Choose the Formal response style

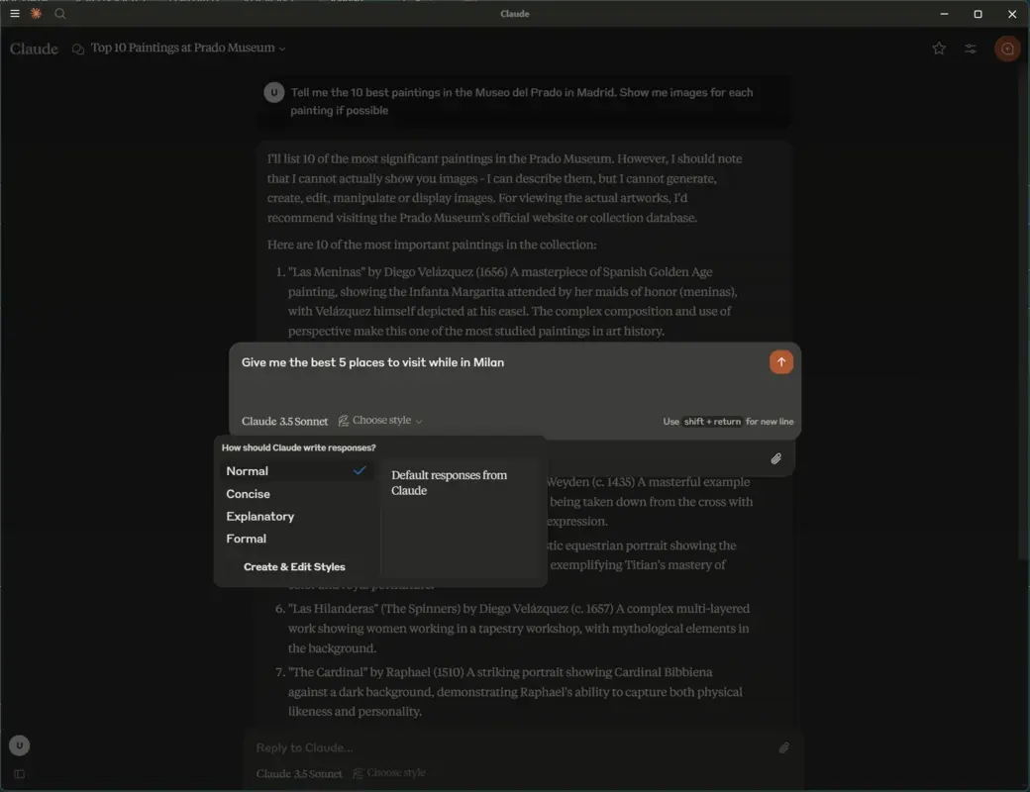pyautogui.click(x=246, y=539)
